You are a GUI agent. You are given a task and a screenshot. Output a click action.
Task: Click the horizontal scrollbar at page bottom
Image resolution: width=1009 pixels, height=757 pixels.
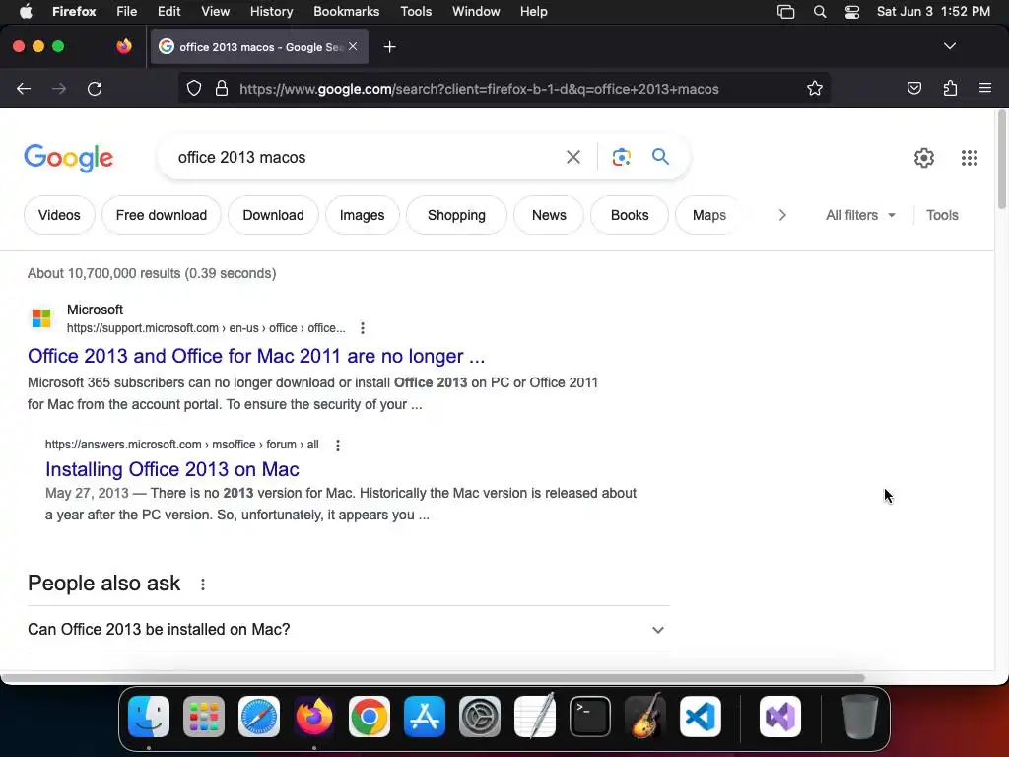click(433, 678)
